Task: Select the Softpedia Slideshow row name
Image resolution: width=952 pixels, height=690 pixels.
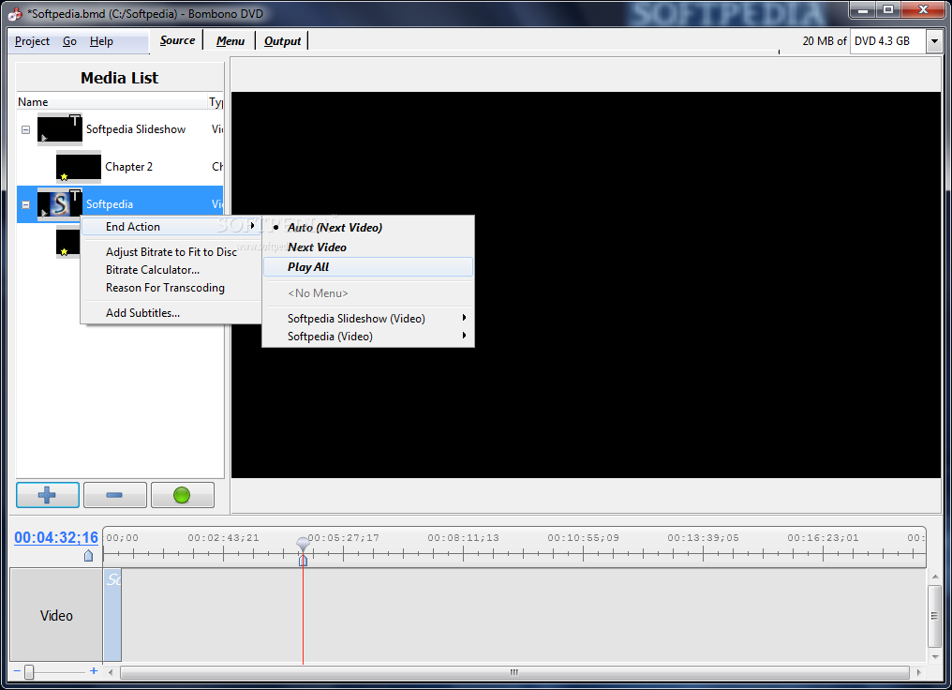Action: click(136, 129)
